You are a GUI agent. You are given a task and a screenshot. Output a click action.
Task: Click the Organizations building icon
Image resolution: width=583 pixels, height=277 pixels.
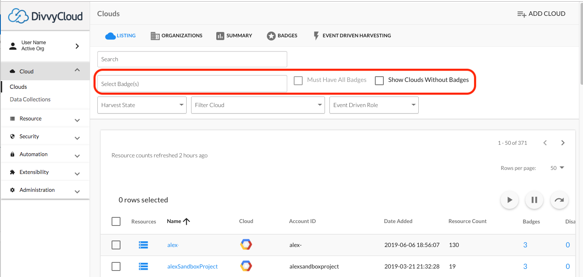[155, 36]
